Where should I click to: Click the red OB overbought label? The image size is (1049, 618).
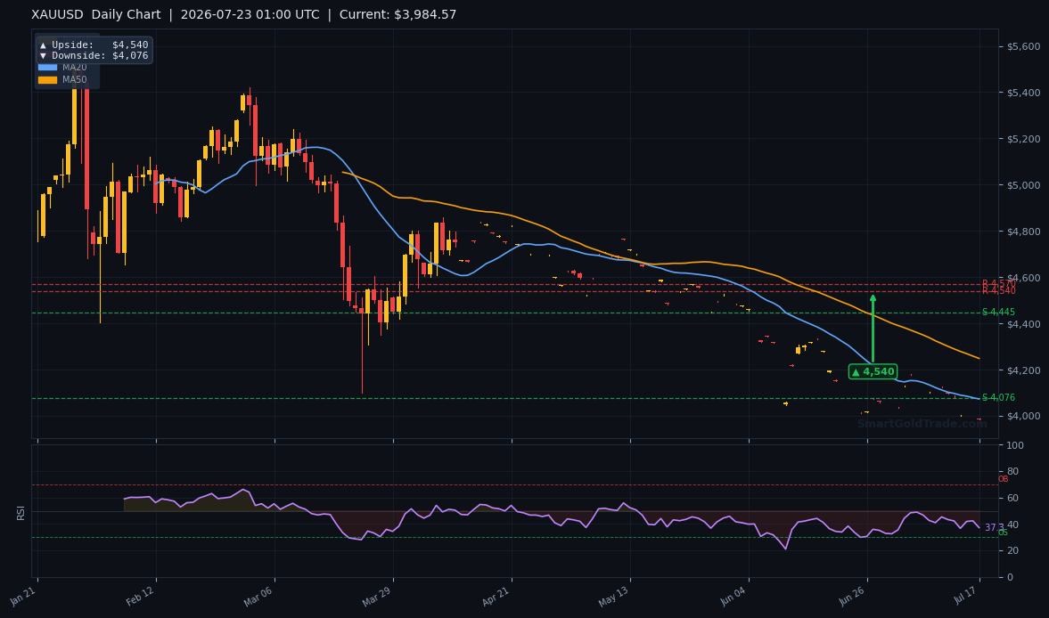(x=1003, y=479)
